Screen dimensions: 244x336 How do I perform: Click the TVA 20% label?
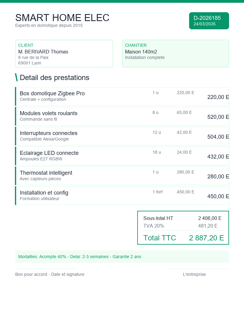click(154, 226)
